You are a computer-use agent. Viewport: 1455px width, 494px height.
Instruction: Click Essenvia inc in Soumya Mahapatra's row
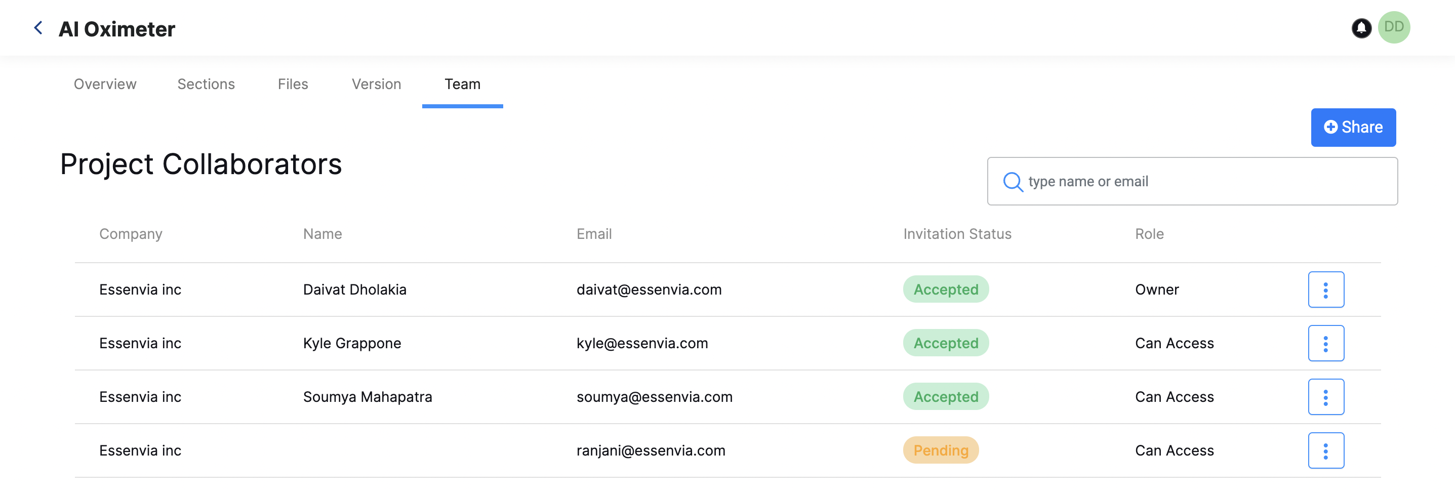pos(140,397)
